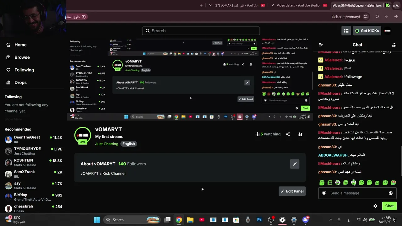The image size is (402, 226).
Task: Open the DeenTheGreat recommended channel
Action: pyautogui.click(x=34, y=139)
